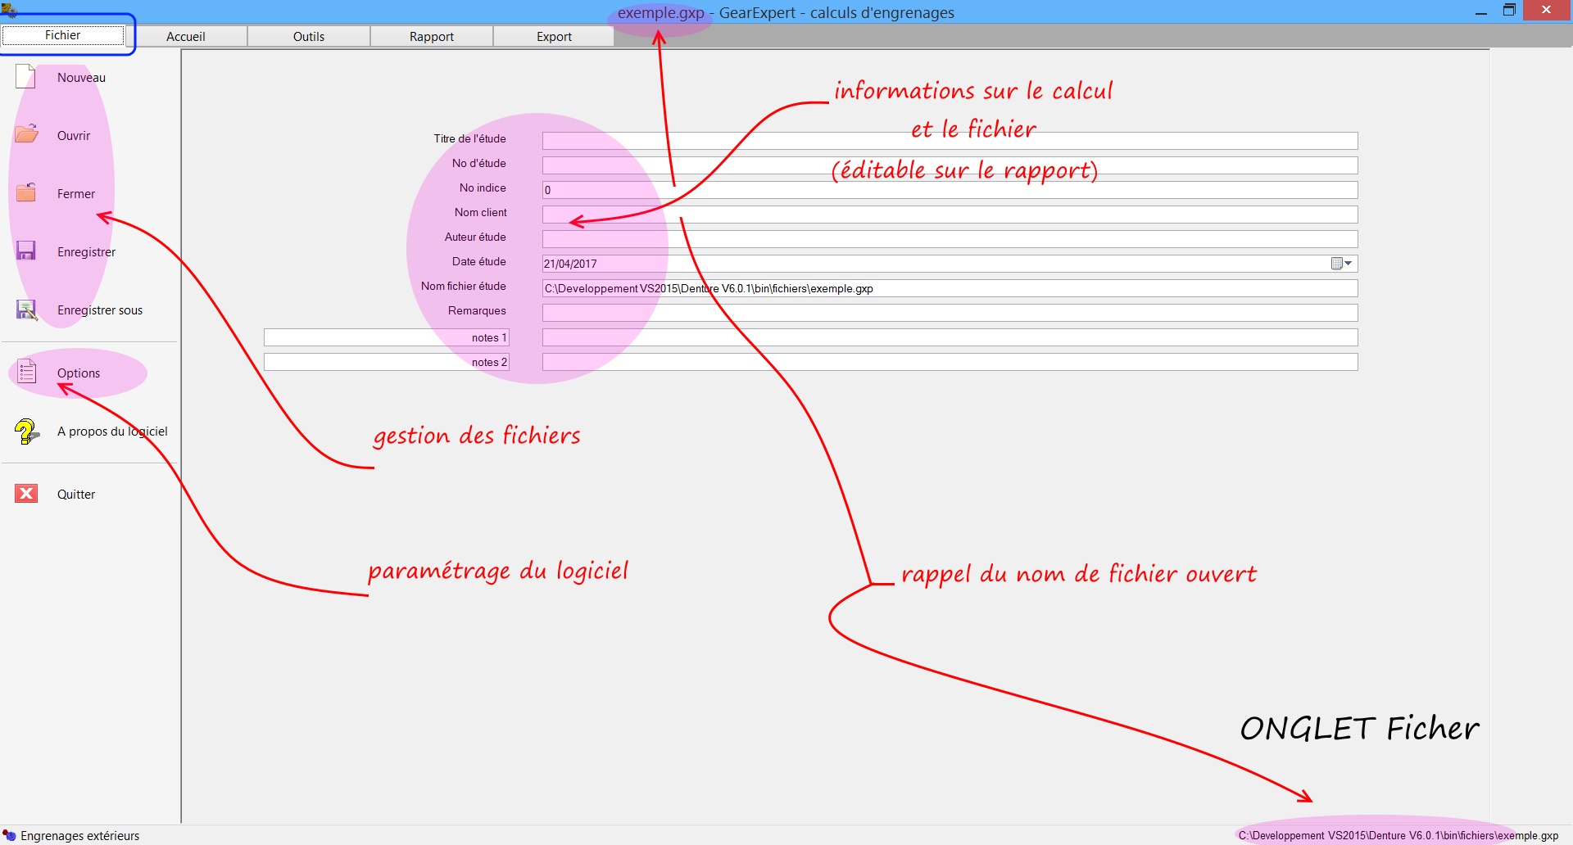Open the Options settings entry
This screenshot has width=1573, height=845.
click(79, 373)
